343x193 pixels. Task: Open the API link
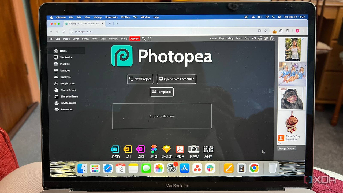(254, 38)
